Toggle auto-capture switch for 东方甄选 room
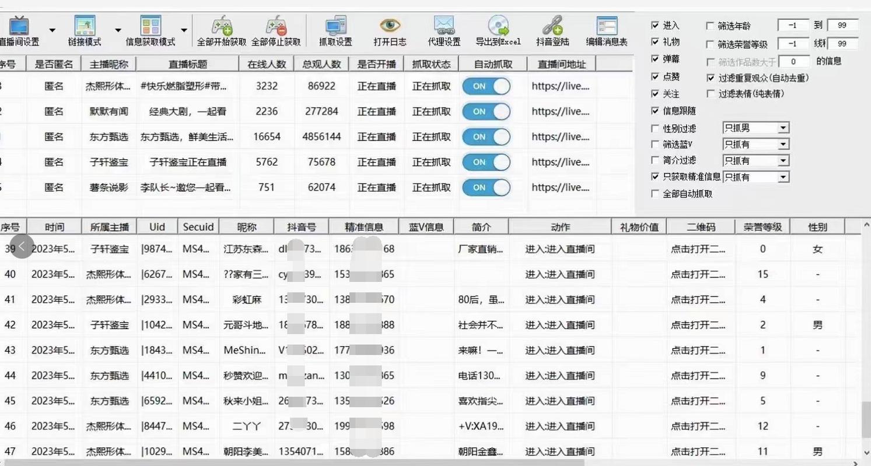 [x=486, y=137]
